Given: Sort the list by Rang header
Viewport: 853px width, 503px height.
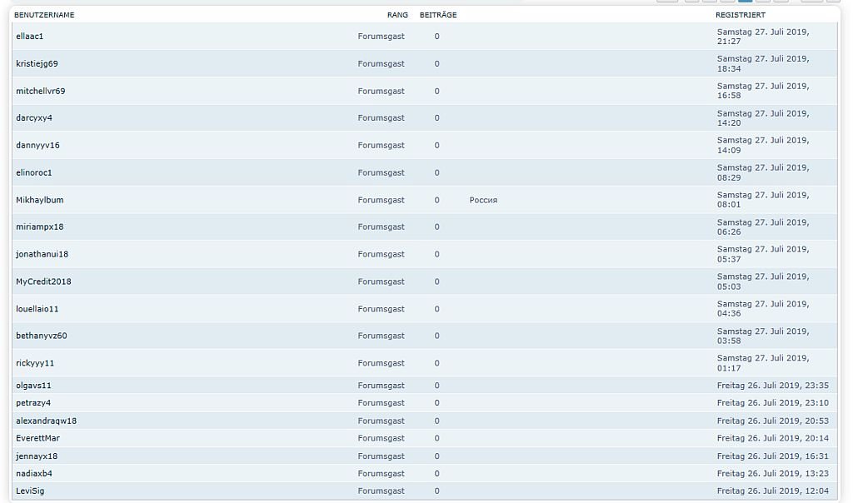Looking at the screenshot, I should point(397,15).
